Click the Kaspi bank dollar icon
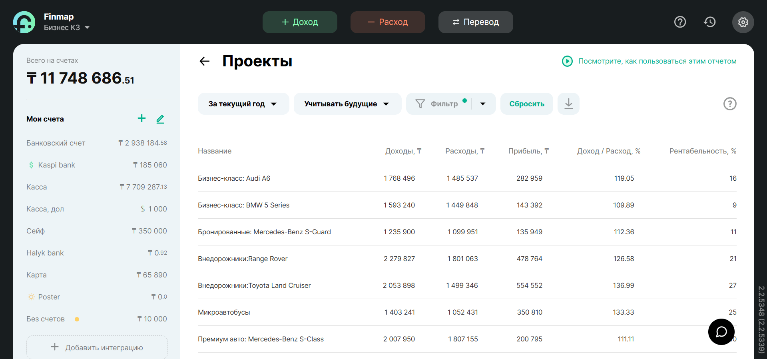 (x=31, y=165)
